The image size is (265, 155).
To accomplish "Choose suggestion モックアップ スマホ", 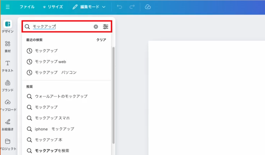I will tap(67, 118).
